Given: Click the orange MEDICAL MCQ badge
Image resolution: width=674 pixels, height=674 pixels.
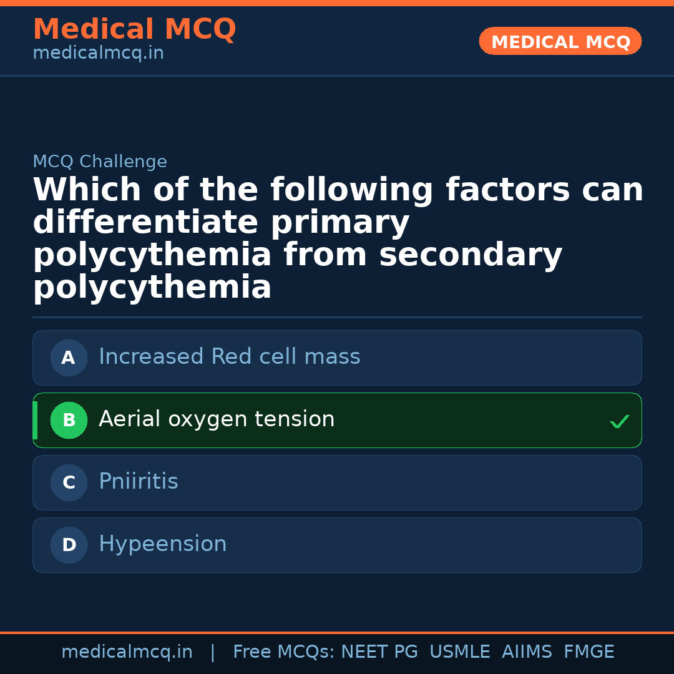Looking at the screenshot, I should [560, 42].
